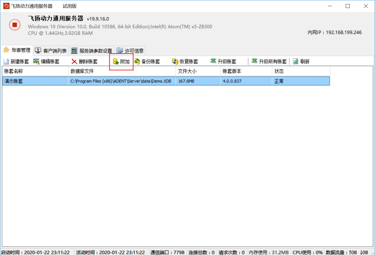
Task: Sort by 账套版本 column header
Action: (246, 71)
